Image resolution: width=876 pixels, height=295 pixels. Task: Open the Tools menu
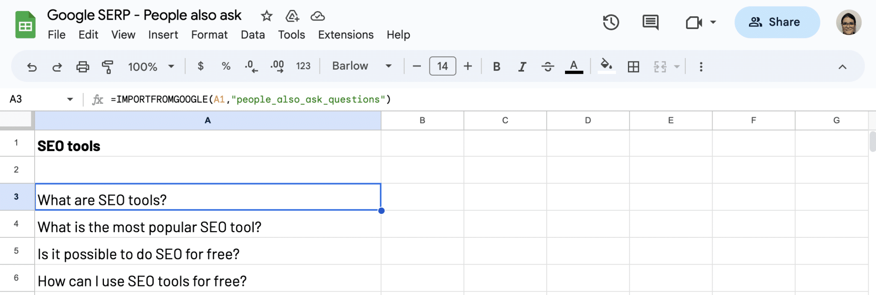point(291,35)
